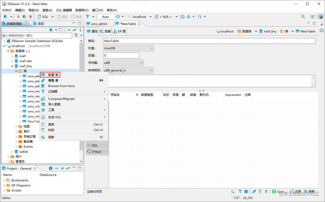Open the utf8_general_ci collation dropdown
325x202 pixels.
[128, 70]
